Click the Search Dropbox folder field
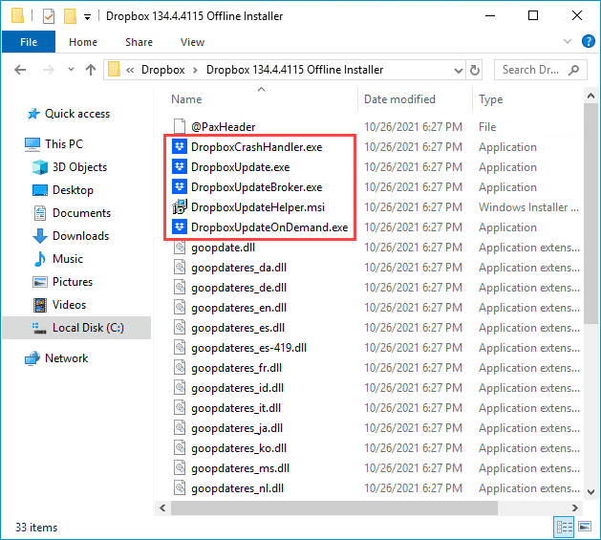601x540 pixels. [x=540, y=70]
